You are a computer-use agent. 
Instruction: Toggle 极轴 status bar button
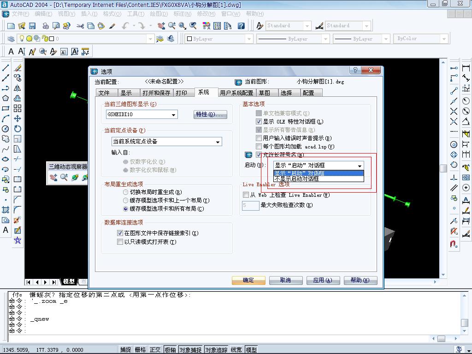pyautogui.click(x=171, y=349)
